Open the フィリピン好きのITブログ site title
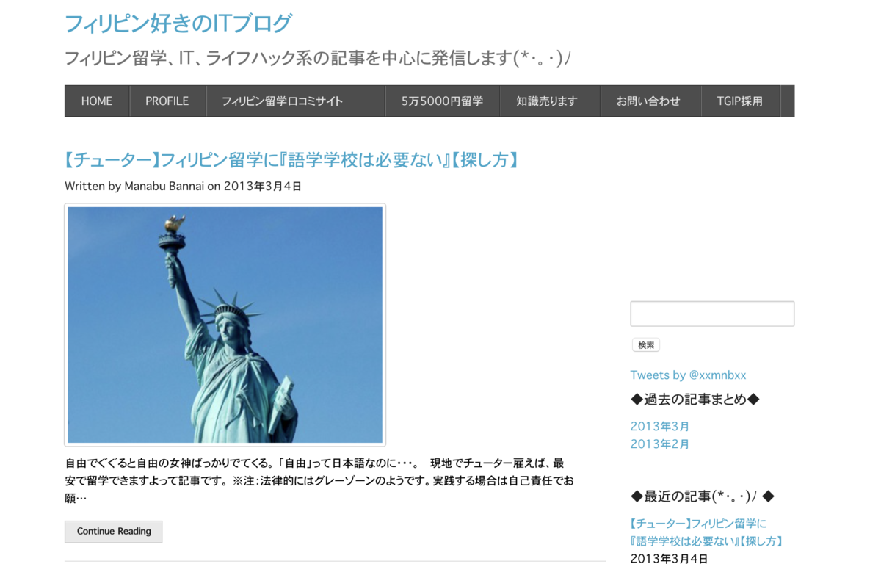 tap(178, 23)
